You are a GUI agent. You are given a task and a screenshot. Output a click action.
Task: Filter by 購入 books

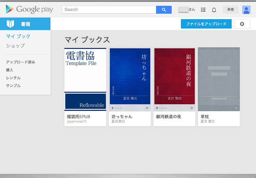coord(10,70)
